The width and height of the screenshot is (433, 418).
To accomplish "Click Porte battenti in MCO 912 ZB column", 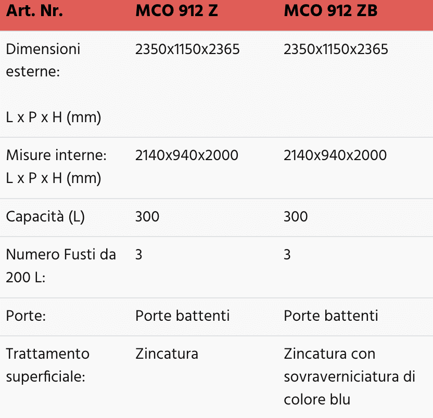I will pyautogui.click(x=330, y=316).
